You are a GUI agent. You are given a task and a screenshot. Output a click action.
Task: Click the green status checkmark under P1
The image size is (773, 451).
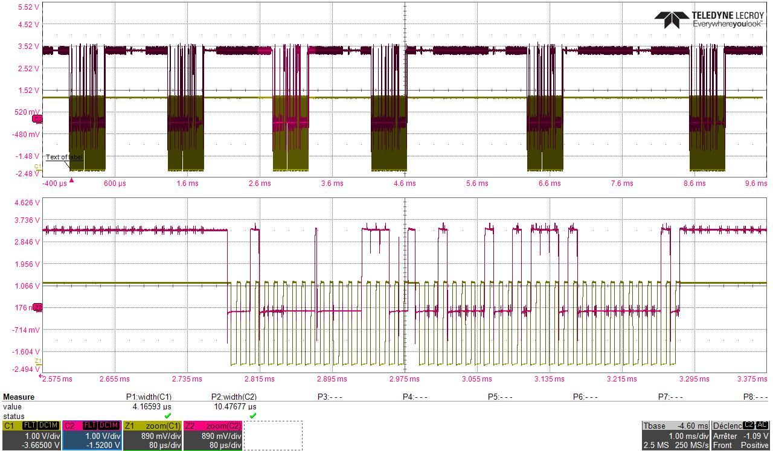coord(167,416)
